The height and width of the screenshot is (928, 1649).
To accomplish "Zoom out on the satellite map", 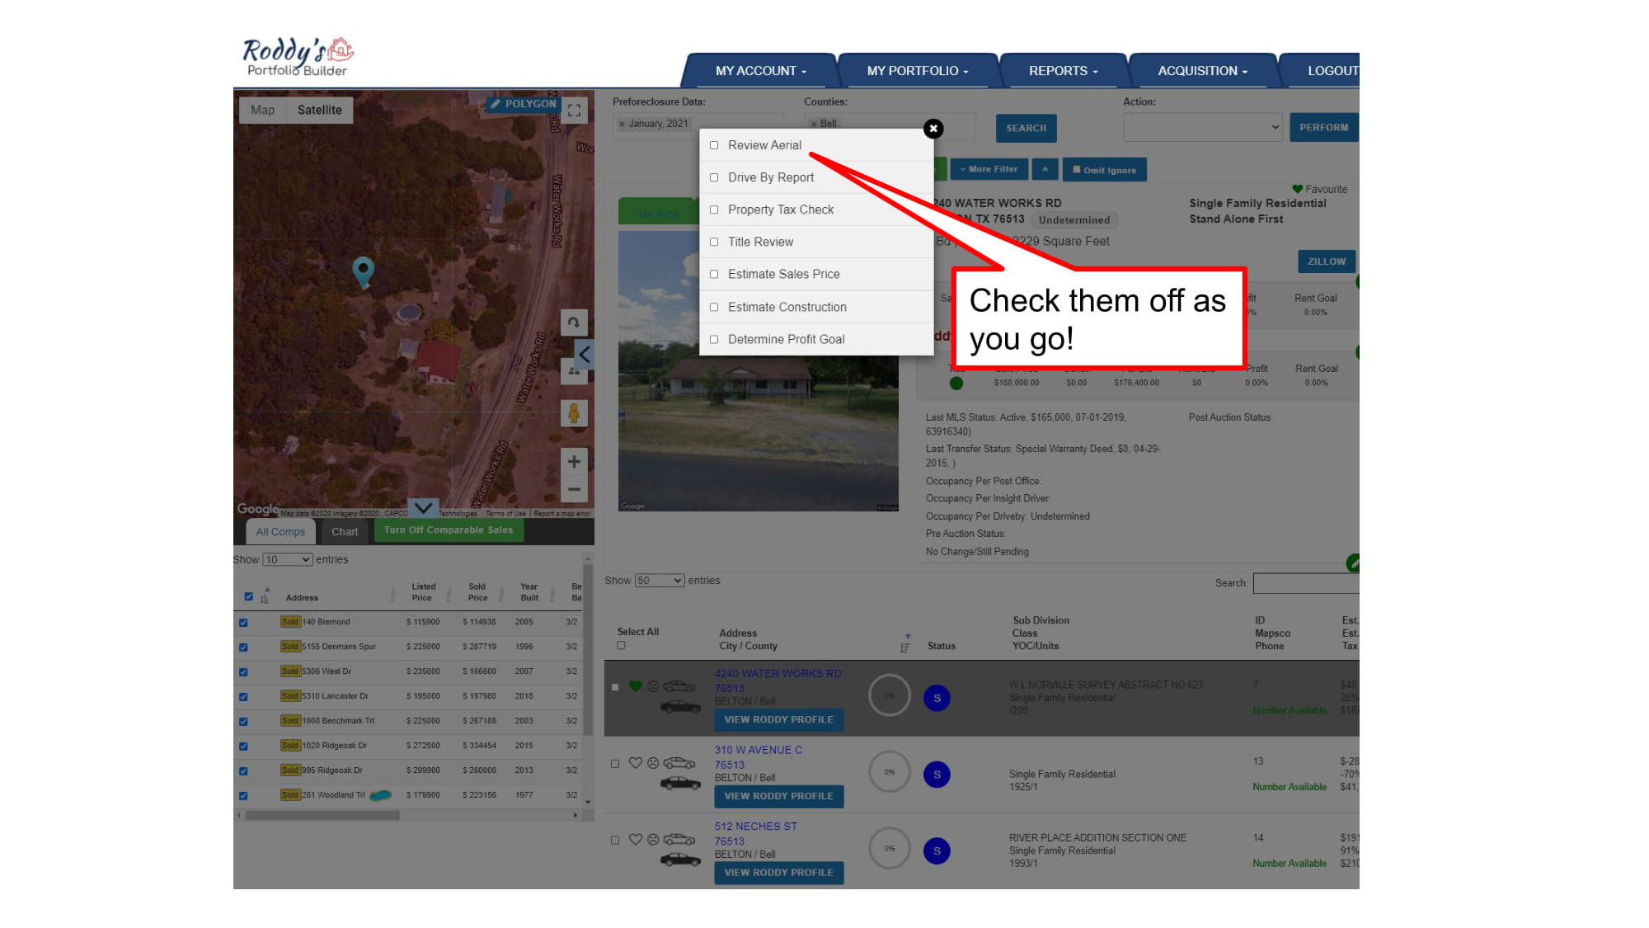I will click(574, 489).
